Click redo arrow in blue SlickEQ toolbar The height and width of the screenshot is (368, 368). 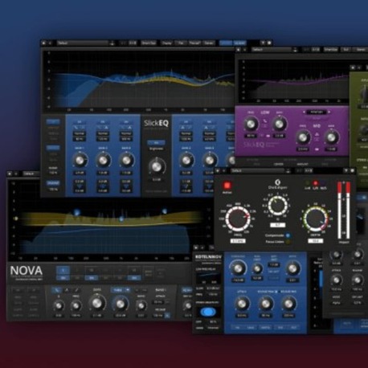tap(50, 43)
